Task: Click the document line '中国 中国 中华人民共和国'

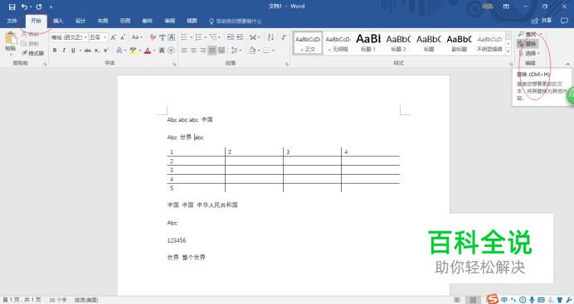Action: pyautogui.click(x=202, y=205)
